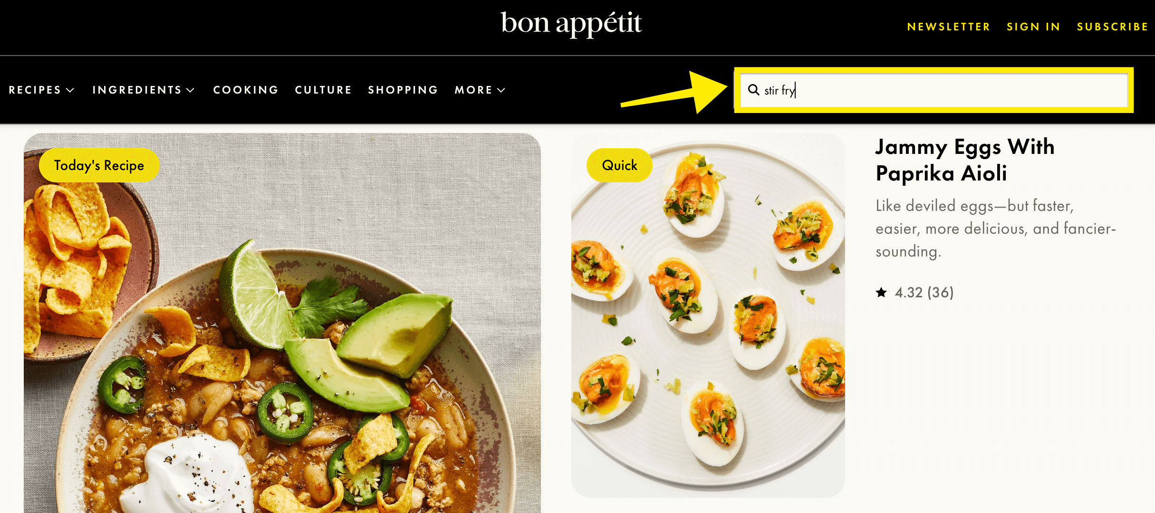
Task: Click into the stir fry search field
Action: [x=934, y=90]
